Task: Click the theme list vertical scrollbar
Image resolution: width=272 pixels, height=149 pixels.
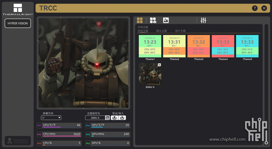Action: point(266,85)
